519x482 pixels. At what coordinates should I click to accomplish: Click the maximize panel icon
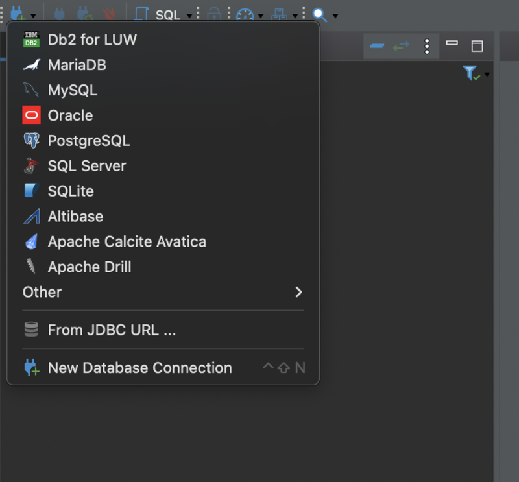[x=477, y=45]
